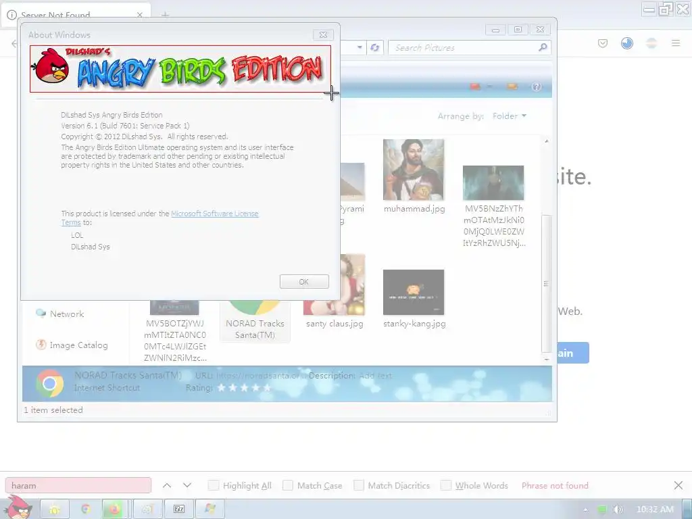The height and width of the screenshot is (519, 692).
Task: Click the 1 item selected status text
Action: pyautogui.click(x=53, y=410)
